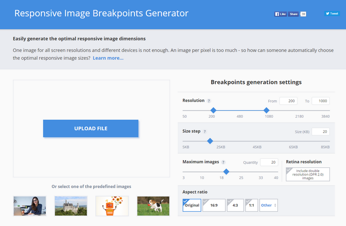
Task: Open the Size step help icon
Action: click(x=205, y=132)
